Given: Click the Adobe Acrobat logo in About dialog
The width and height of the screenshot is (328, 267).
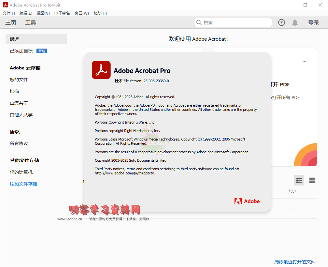Looking at the screenshot, I should tap(101, 70).
